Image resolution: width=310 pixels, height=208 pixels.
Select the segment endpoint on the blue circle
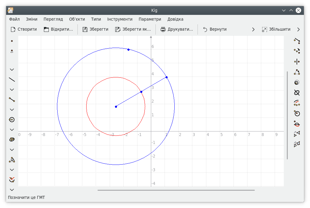(x=167, y=77)
